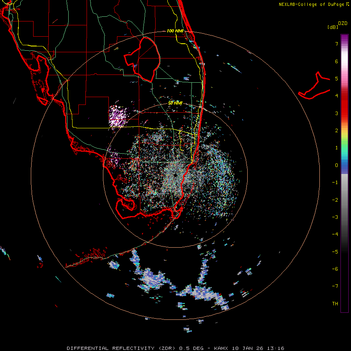Select the -7 tick label on color scale
Viewport: 351px width, 351px height.
[x=335, y=286]
